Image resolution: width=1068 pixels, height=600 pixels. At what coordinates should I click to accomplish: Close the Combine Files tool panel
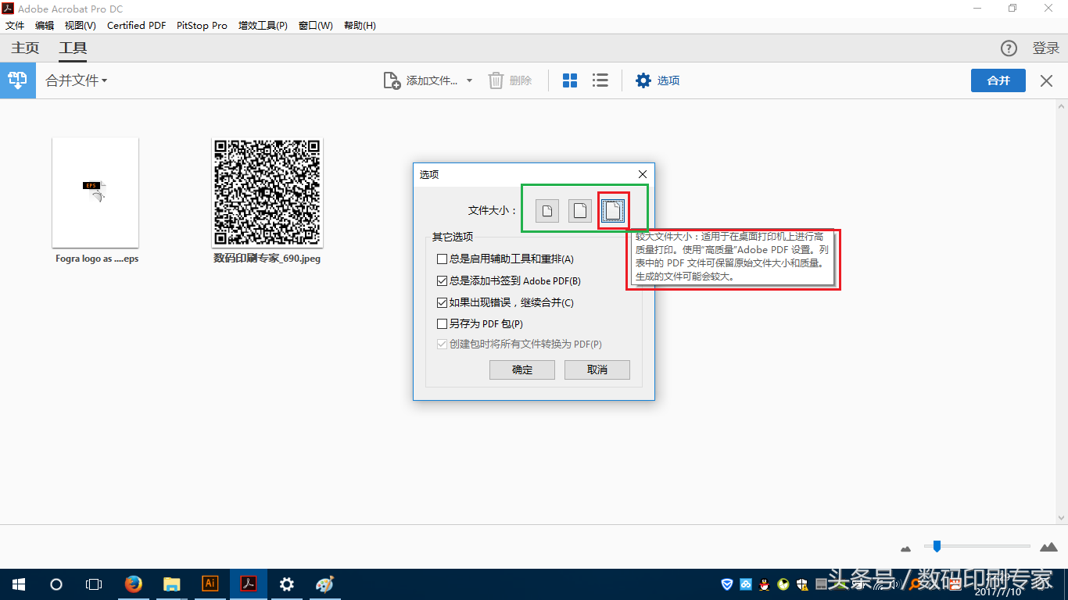coord(1047,80)
